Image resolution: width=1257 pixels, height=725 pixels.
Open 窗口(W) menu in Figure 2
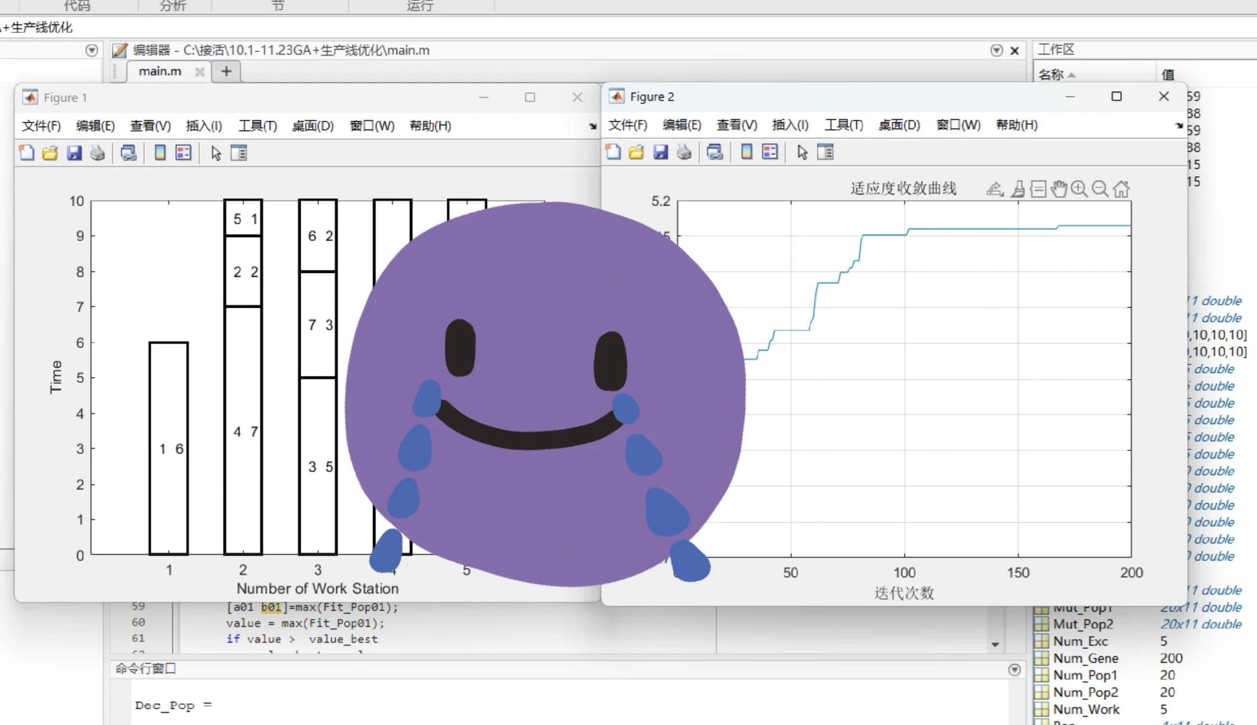(959, 125)
